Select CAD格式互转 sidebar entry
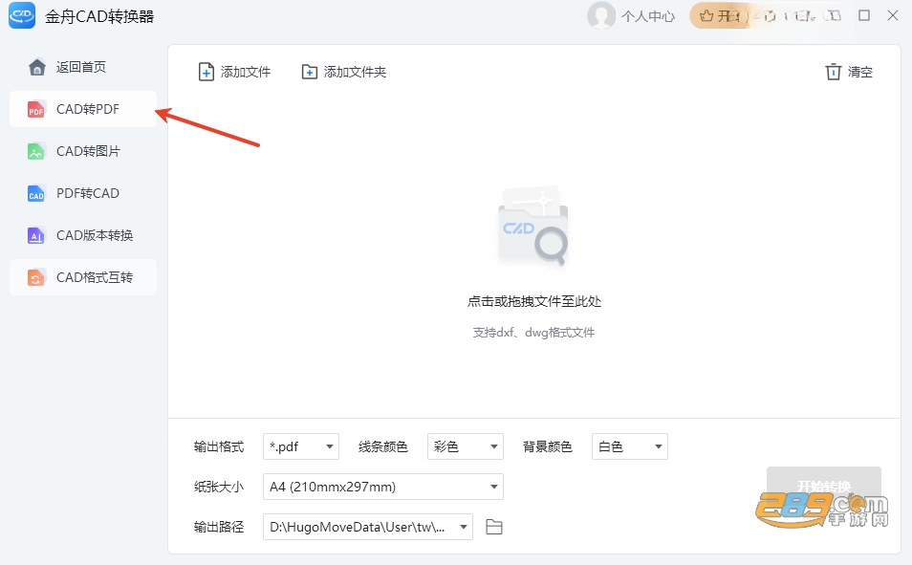The width and height of the screenshot is (912, 565). [x=83, y=277]
